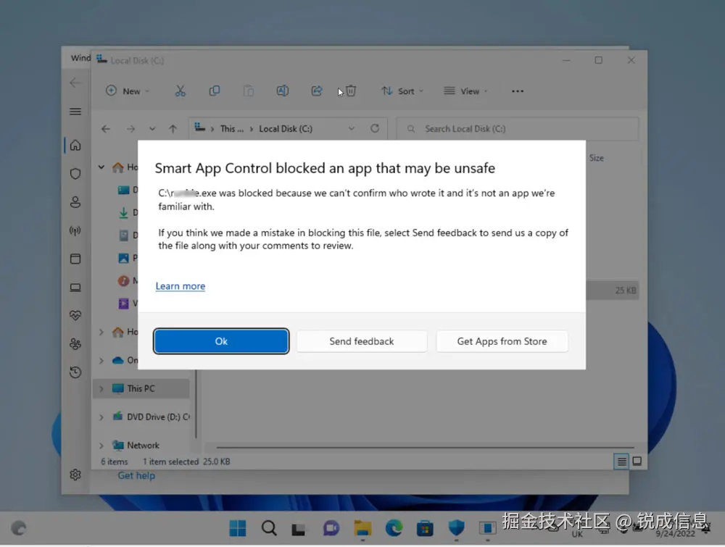Click the Share icon in File Explorer toolbar
The height and width of the screenshot is (547, 725).
316,91
